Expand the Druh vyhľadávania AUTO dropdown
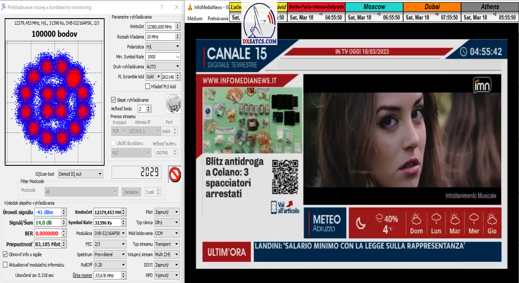The width and height of the screenshot is (519, 283). [x=163, y=67]
